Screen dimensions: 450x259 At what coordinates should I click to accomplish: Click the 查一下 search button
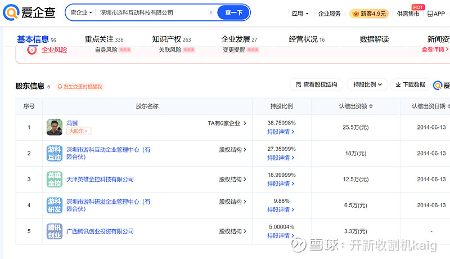click(x=233, y=12)
